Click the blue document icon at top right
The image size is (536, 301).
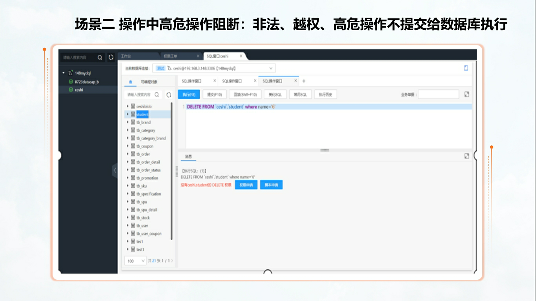[466, 68]
